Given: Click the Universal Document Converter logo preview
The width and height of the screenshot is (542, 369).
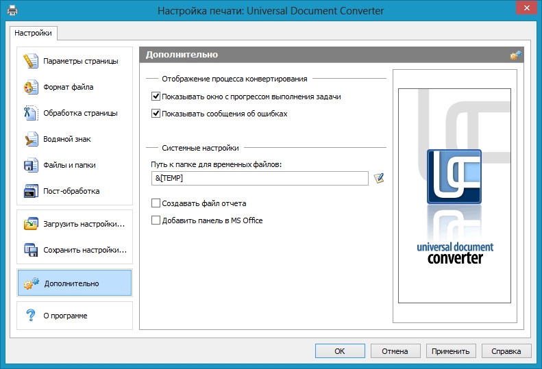Looking at the screenshot, I should pyautogui.click(x=454, y=205).
